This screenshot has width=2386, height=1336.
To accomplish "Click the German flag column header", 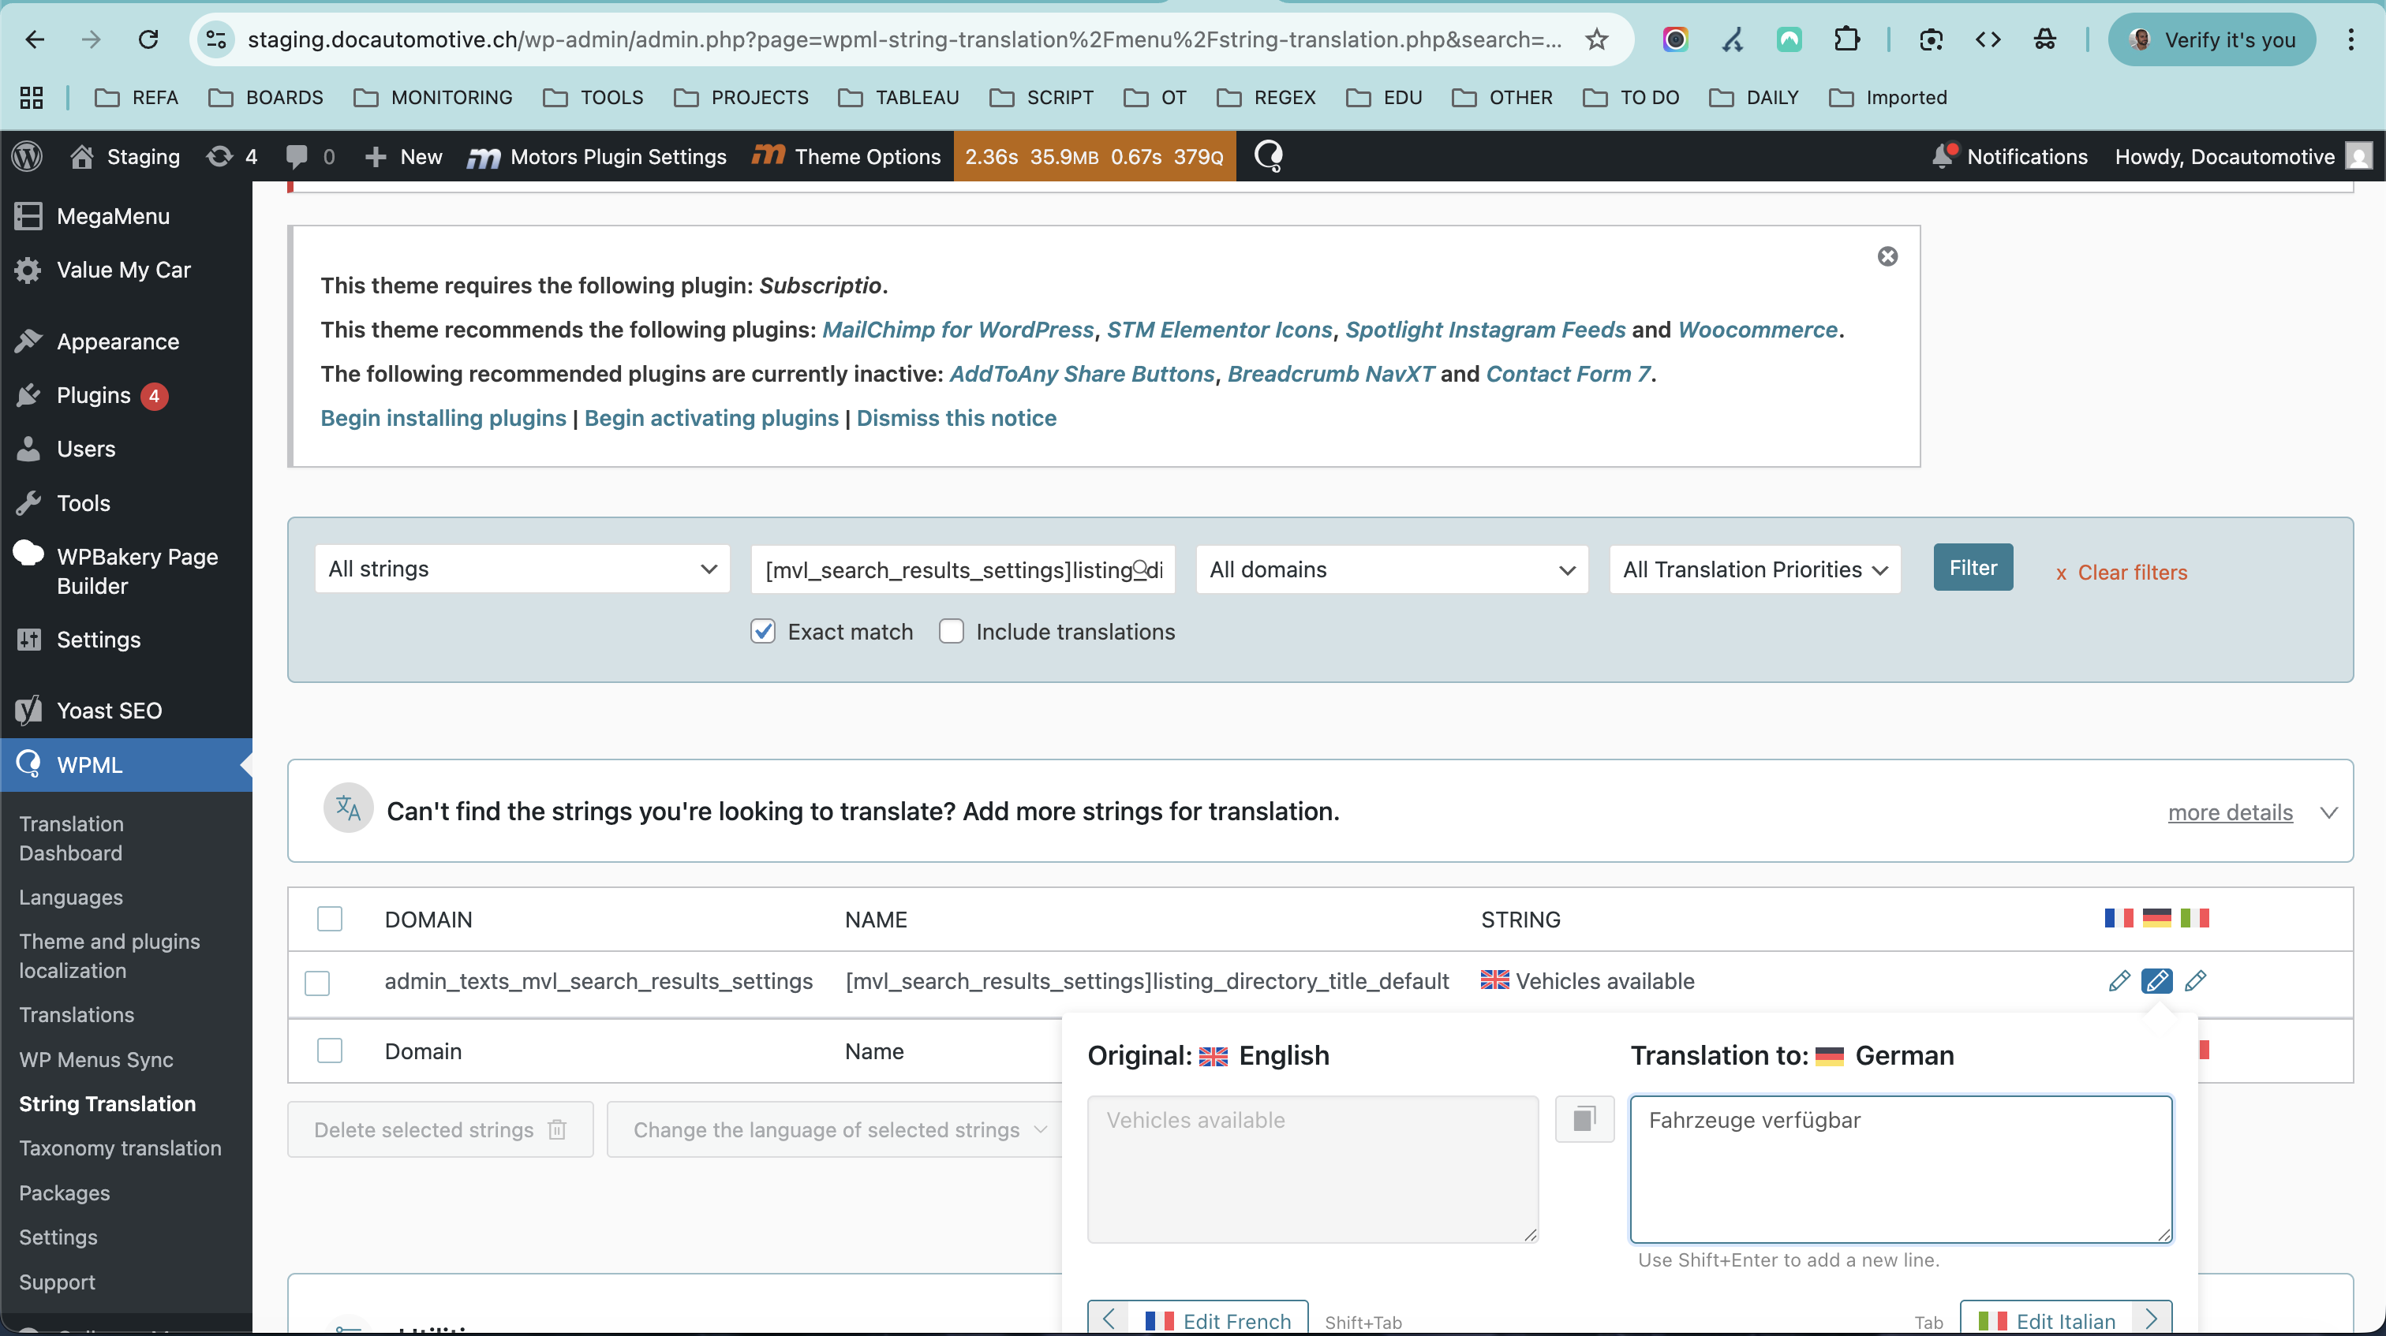I will click(2157, 917).
